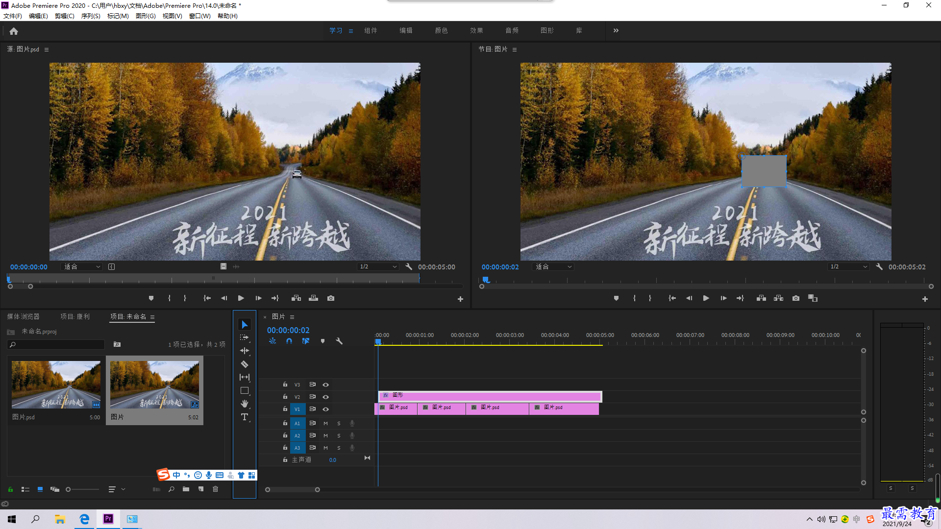Click the Home icon
The width and height of the screenshot is (941, 529).
pyautogui.click(x=14, y=31)
